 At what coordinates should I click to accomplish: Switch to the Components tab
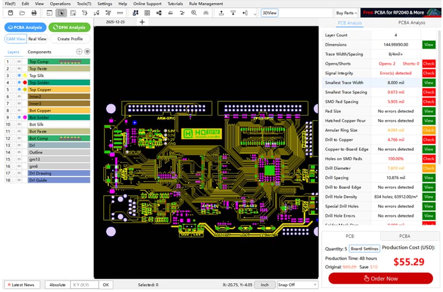point(39,52)
